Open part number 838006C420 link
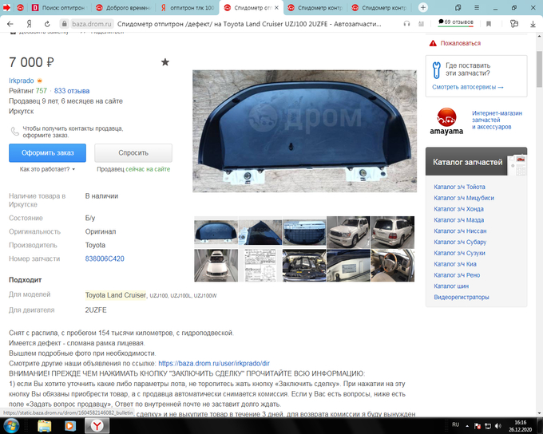543x434 pixels. click(x=105, y=258)
